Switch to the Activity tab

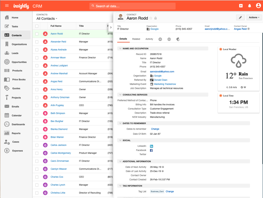(x=149, y=39)
